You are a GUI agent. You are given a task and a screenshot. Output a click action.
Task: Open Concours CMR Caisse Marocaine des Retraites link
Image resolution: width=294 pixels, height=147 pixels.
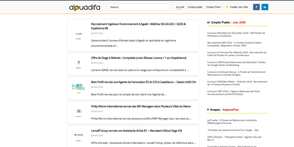tap(236, 64)
